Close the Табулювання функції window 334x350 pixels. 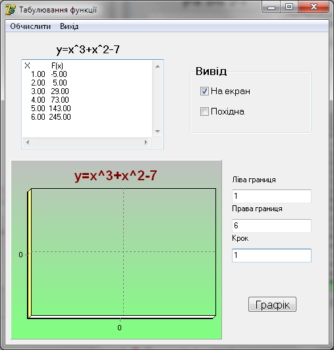click(x=314, y=7)
